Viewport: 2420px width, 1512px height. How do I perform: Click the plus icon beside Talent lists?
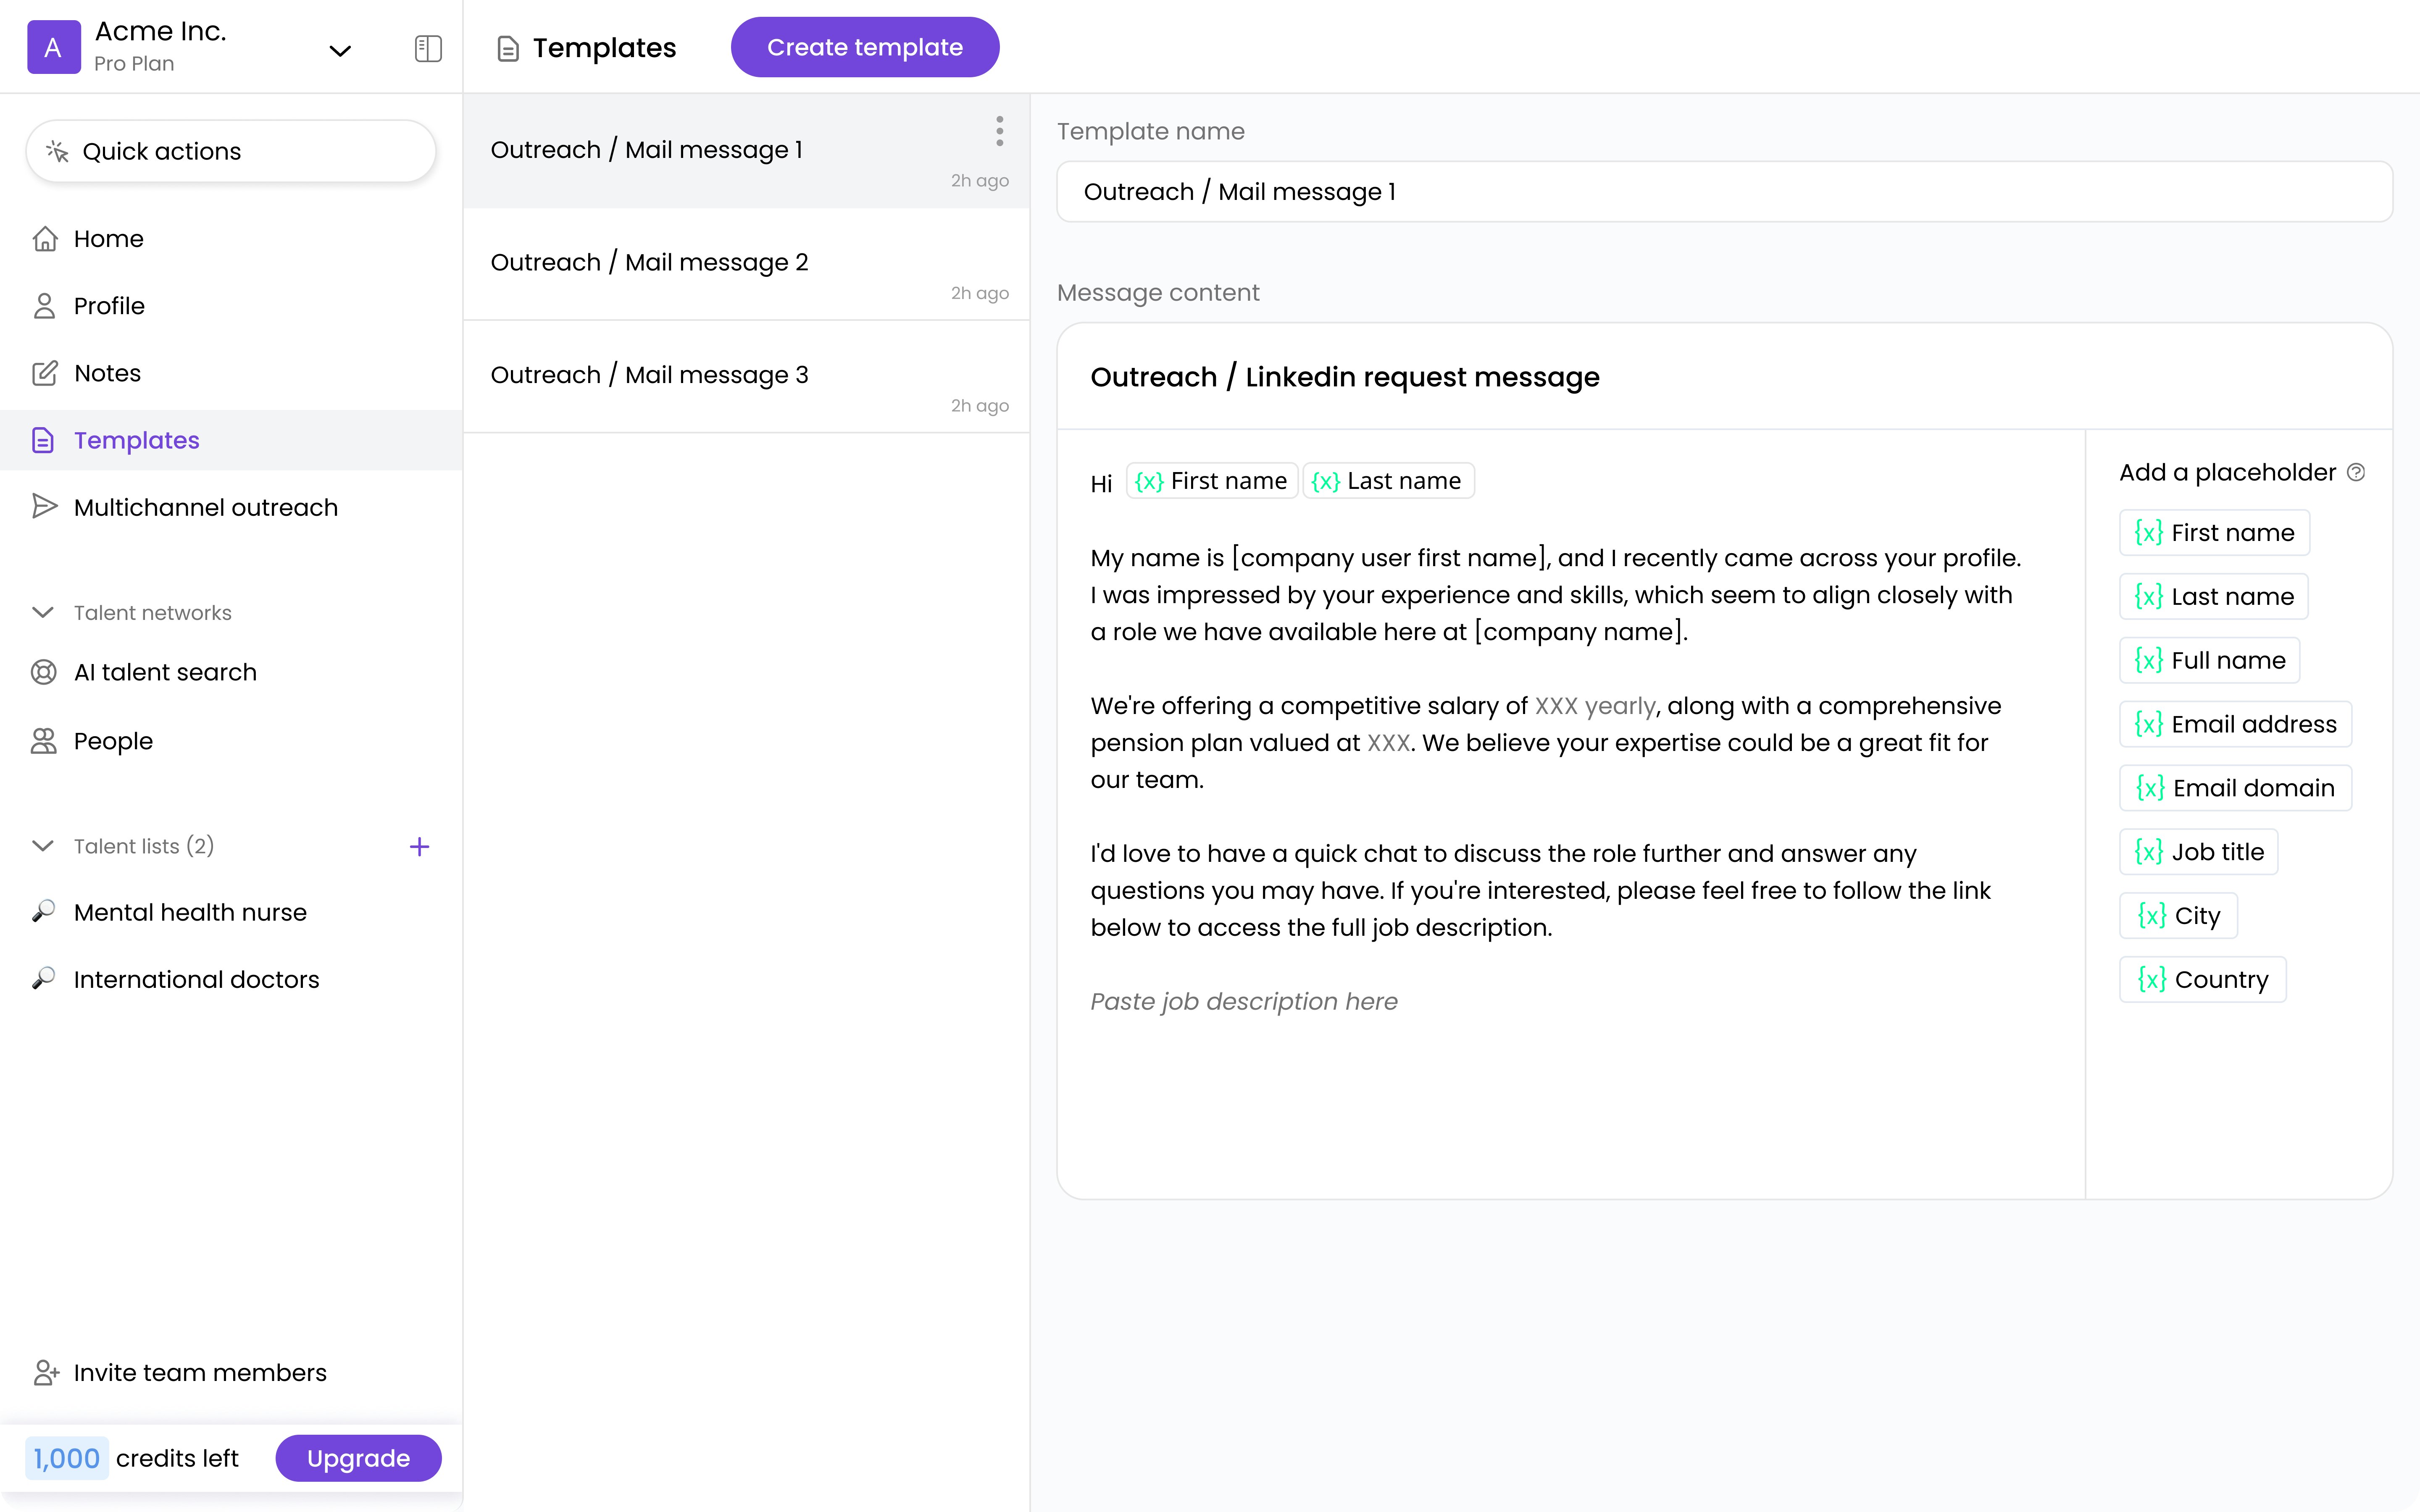click(419, 847)
